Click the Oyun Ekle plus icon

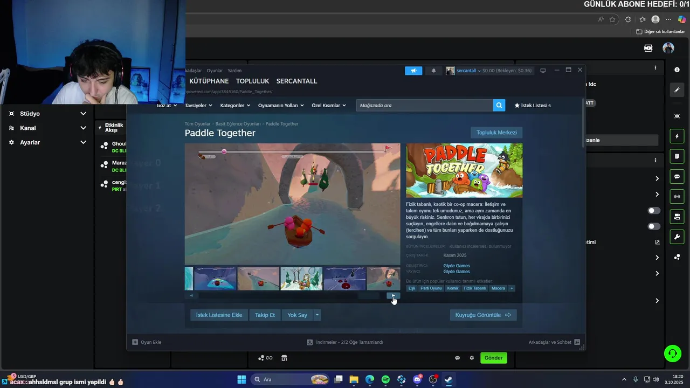[135, 342]
